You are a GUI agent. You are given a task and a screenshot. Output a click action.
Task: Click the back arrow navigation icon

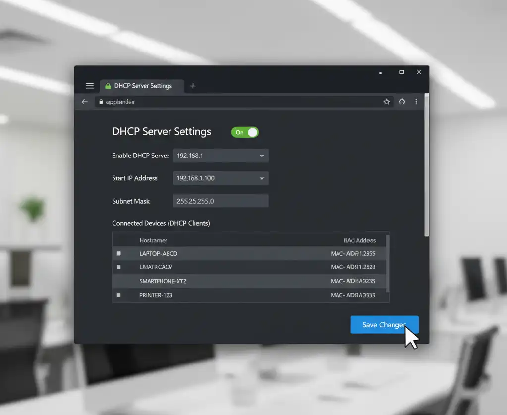pyautogui.click(x=85, y=102)
